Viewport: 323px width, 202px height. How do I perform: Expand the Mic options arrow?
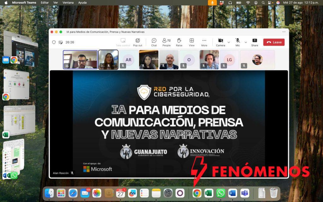(x=245, y=42)
